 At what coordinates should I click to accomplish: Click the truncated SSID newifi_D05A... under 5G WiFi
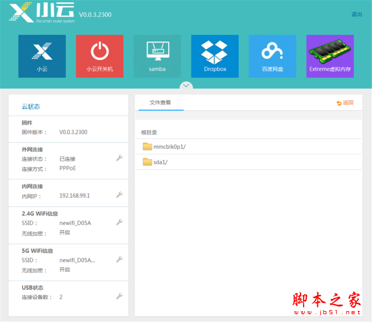[x=77, y=260]
